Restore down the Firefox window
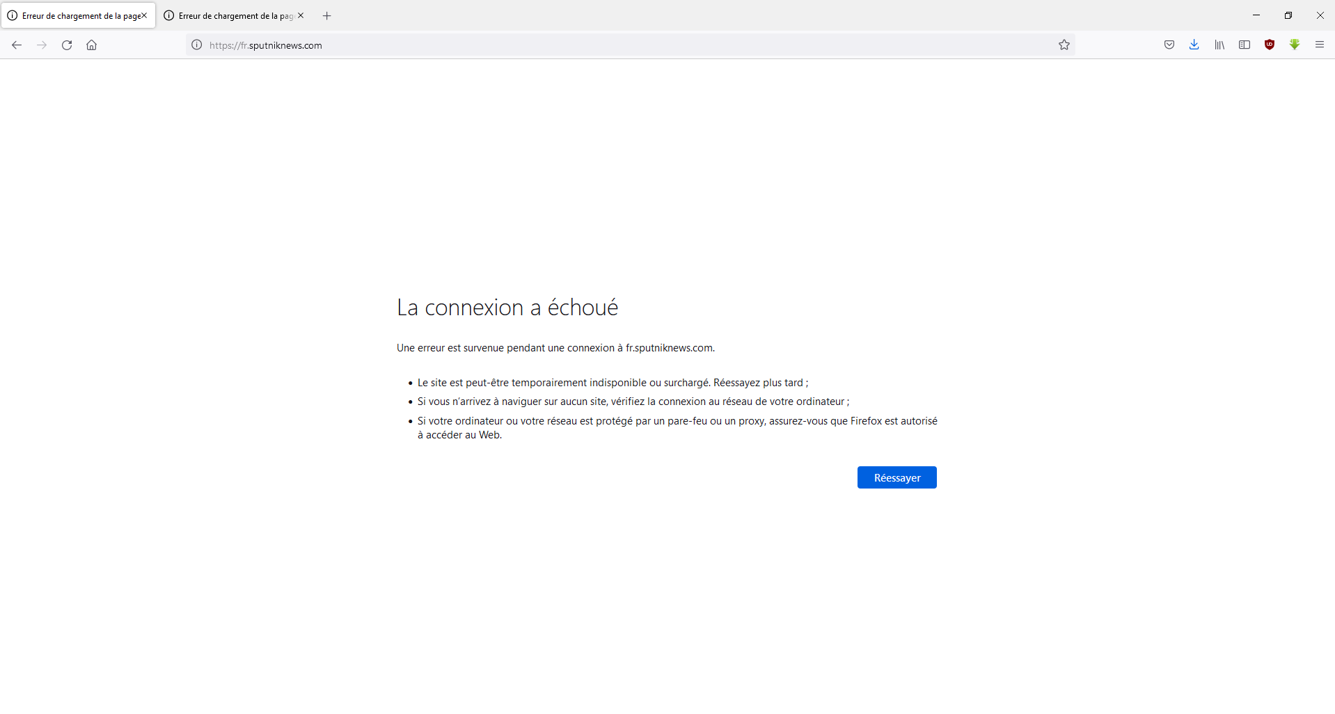This screenshot has height=714, width=1335. [x=1288, y=15]
